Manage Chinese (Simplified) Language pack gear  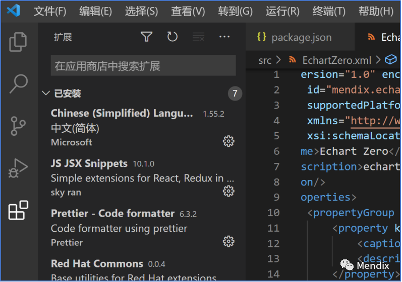click(x=228, y=141)
